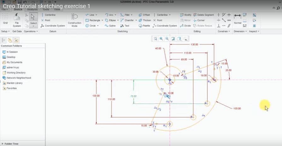Open the In Session folder
282x146 pixels.
(x=10, y=52)
